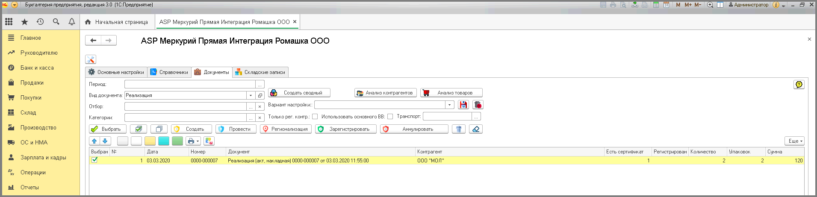The image size is (817, 197).
Task: Click Анализ контрагентов button
Action: pos(385,93)
